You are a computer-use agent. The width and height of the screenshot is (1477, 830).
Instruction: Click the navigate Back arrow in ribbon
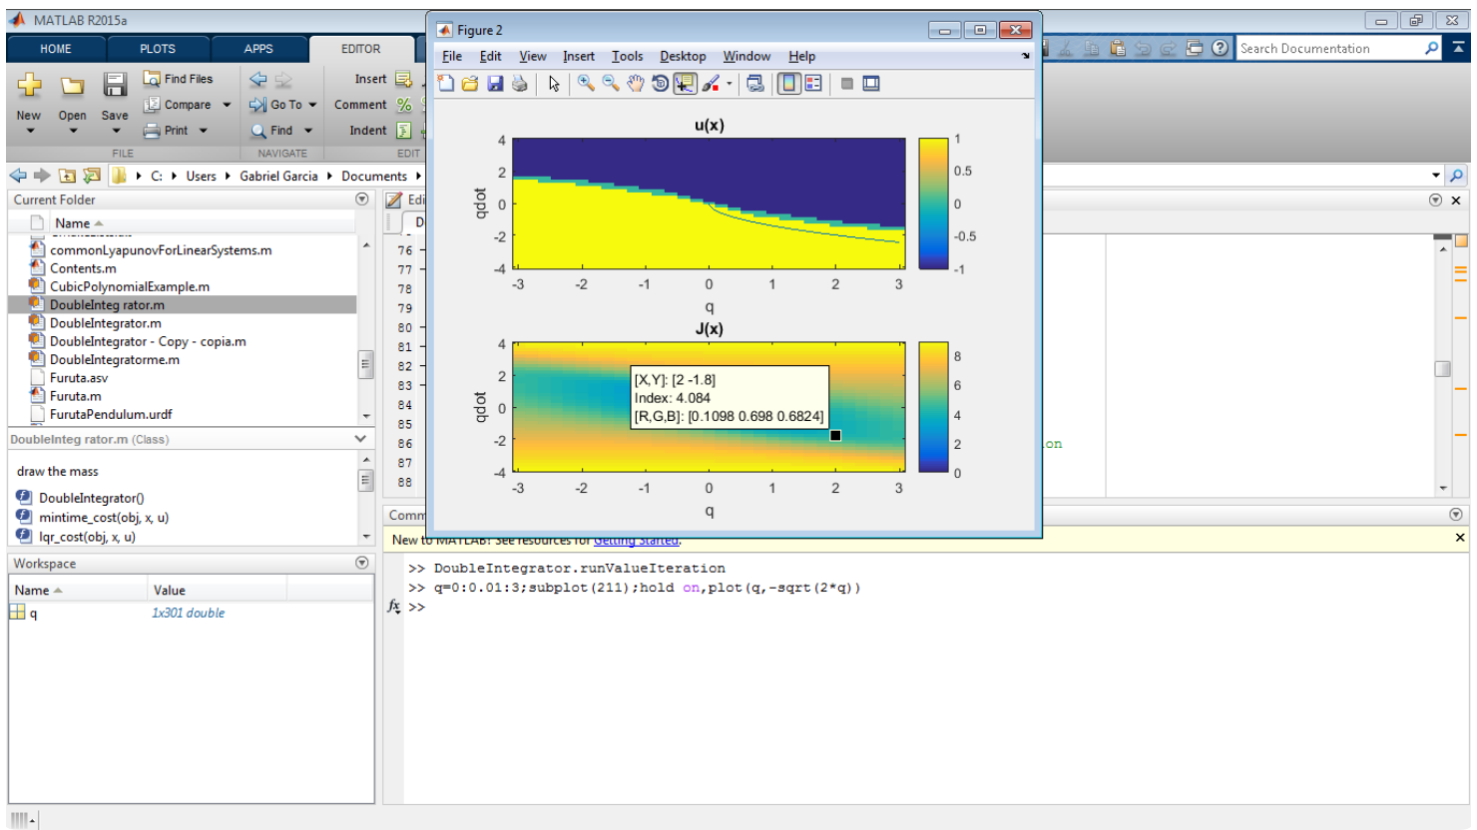[x=258, y=80]
